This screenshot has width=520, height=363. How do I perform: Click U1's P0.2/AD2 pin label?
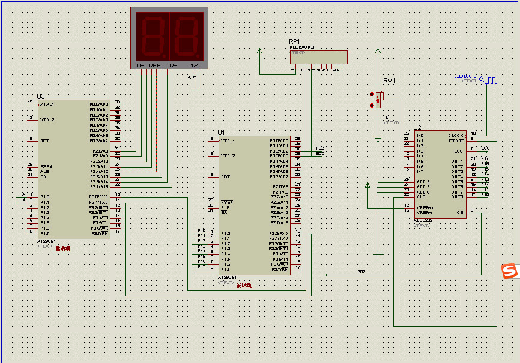[x=279, y=151]
